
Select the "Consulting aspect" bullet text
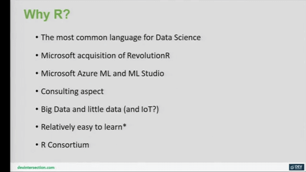tap(72, 91)
